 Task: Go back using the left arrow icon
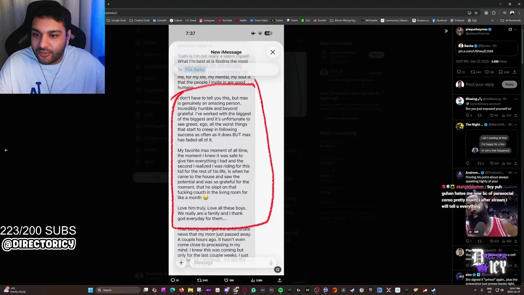click(x=6, y=150)
